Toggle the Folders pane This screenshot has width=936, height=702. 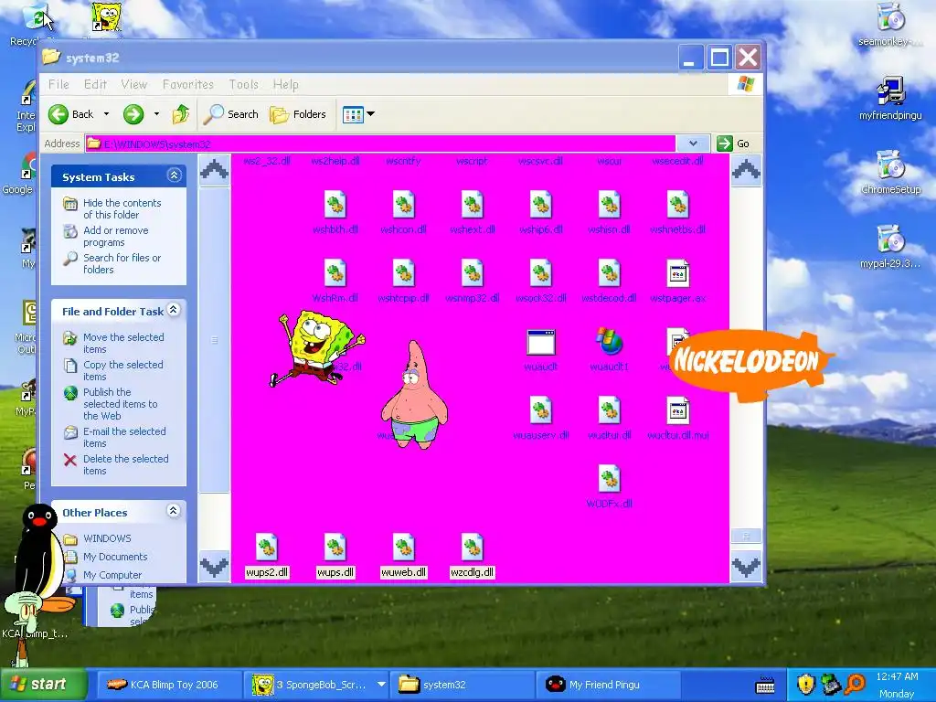click(x=298, y=114)
